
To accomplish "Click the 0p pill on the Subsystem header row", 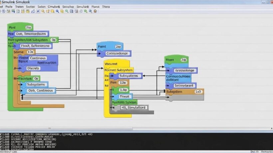I will [x=54, y=40].
